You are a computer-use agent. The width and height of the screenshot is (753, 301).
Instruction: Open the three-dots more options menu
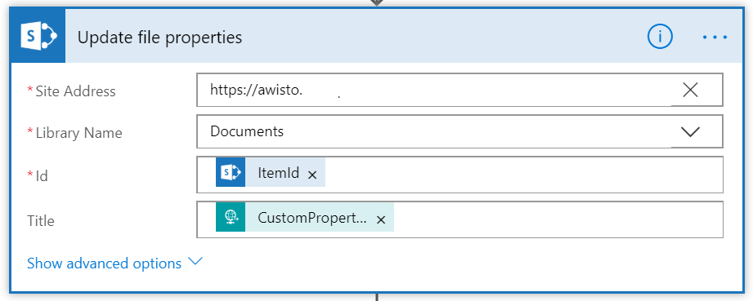click(715, 37)
